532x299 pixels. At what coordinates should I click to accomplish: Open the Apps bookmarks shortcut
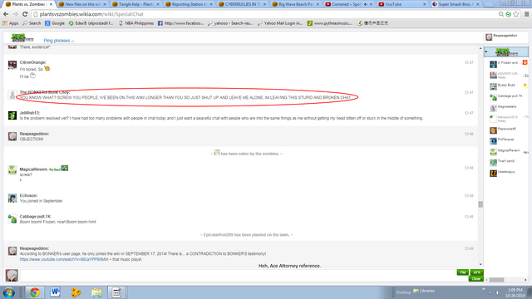[11, 23]
